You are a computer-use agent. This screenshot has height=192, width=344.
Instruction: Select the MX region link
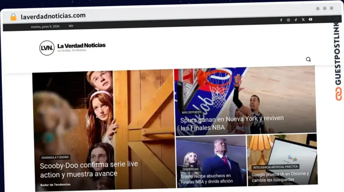(71, 26)
